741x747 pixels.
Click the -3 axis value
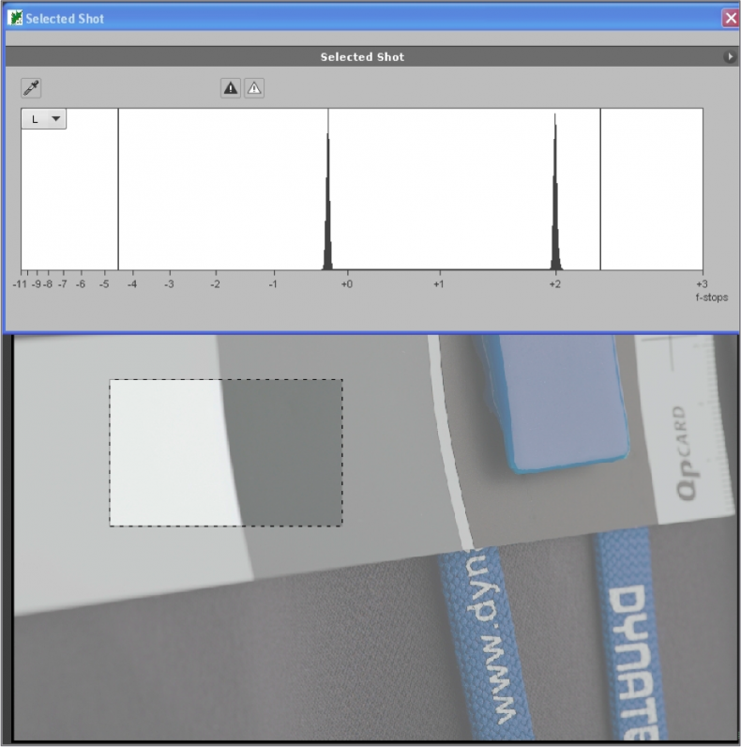tap(169, 284)
